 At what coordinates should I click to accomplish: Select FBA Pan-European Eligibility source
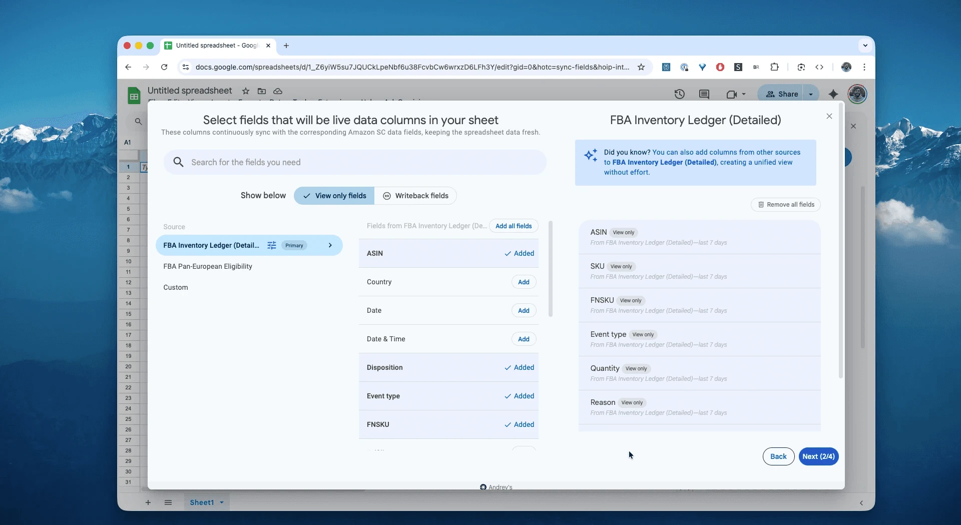pyautogui.click(x=208, y=266)
